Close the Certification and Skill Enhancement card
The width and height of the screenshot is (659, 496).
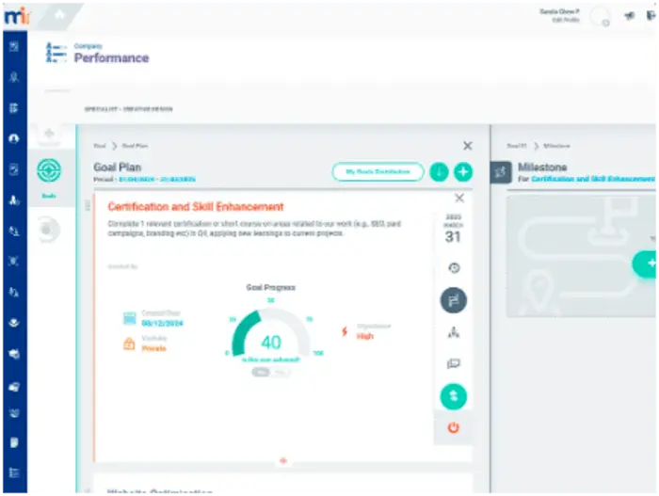[459, 198]
